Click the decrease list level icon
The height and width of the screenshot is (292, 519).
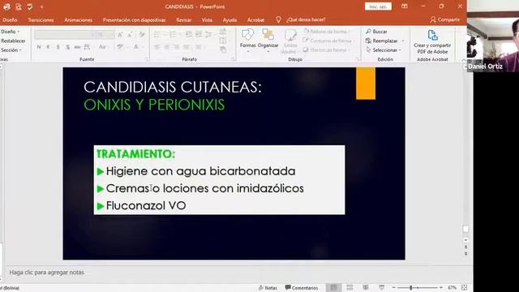pos(188,34)
